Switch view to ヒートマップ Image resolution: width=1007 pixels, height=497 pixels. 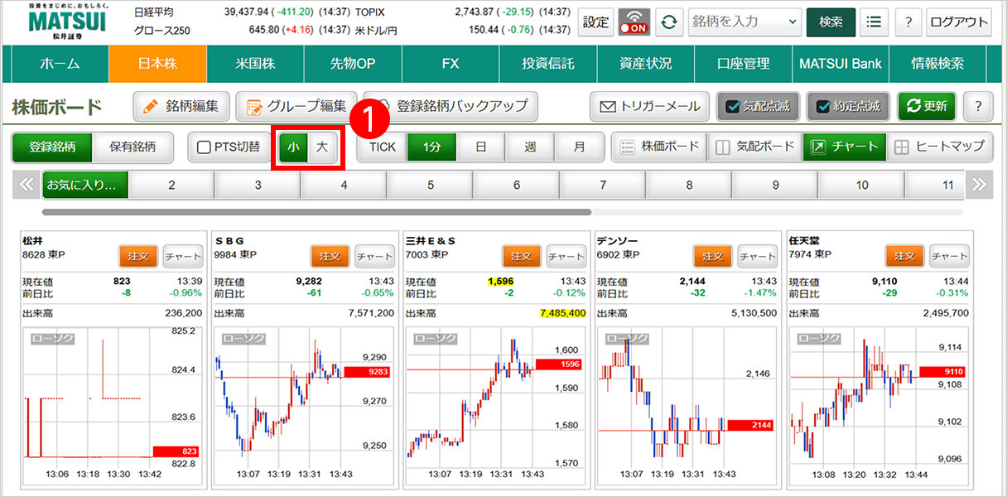pos(939,147)
